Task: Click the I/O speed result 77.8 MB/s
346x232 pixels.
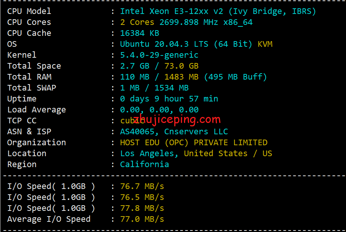Action: pyautogui.click(x=142, y=208)
